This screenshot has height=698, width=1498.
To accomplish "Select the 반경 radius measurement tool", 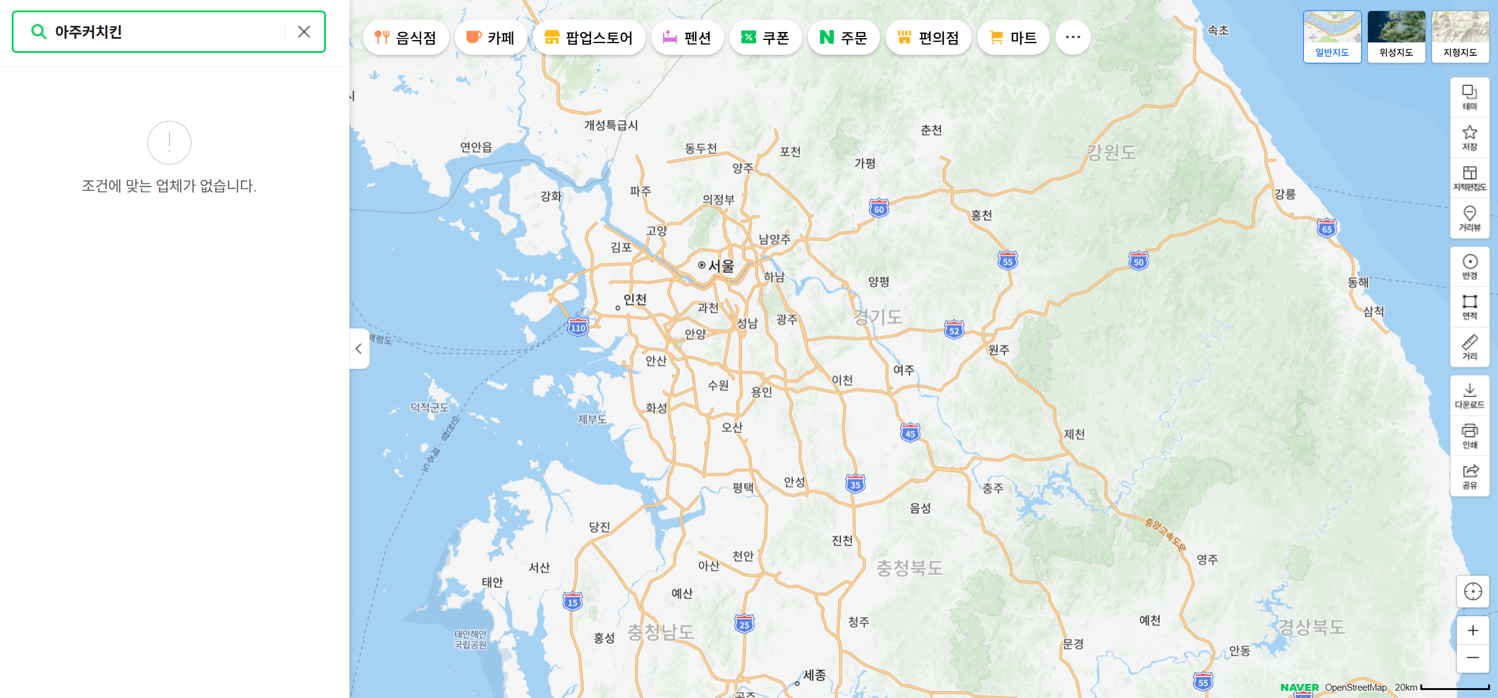I will pyautogui.click(x=1470, y=267).
